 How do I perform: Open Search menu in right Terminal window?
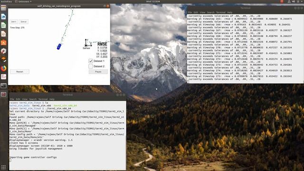coord(210,12)
